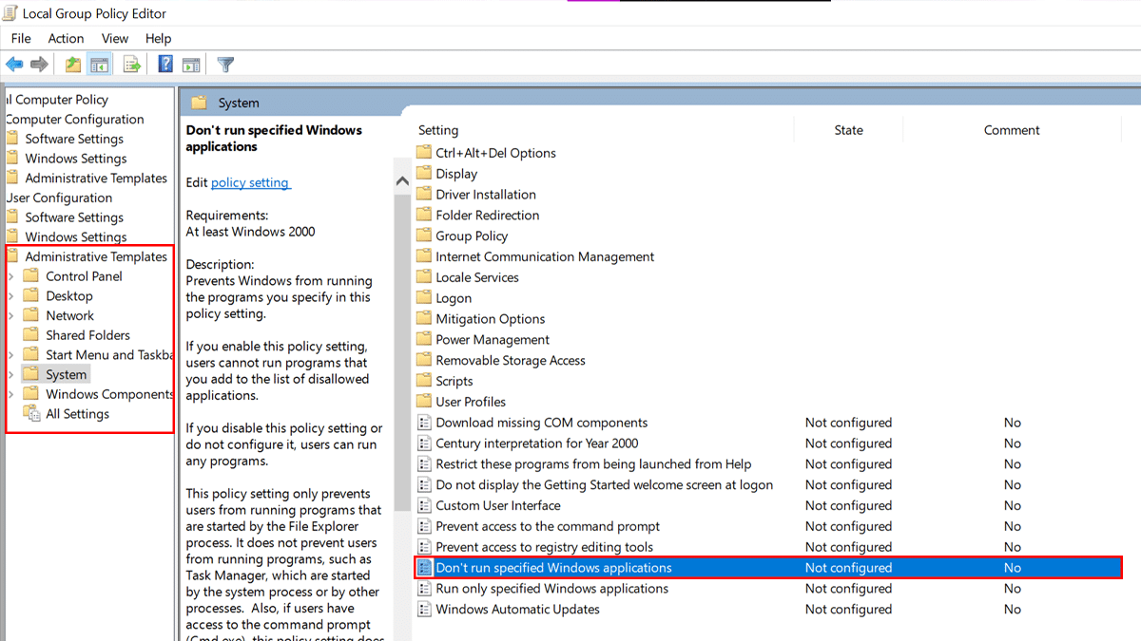Screen dimensions: 1141x641
Task: Expand the Network tree node arrow
Action: (10, 315)
